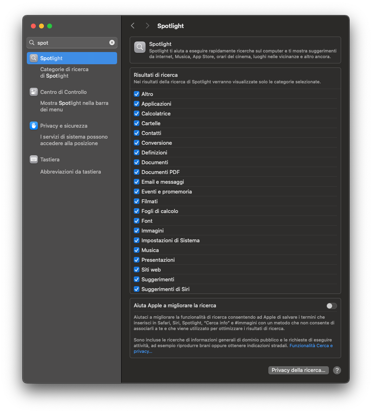Click the Privacy e sicurezza hand icon
This screenshot has width=372, height=413.
coord(34,126)
